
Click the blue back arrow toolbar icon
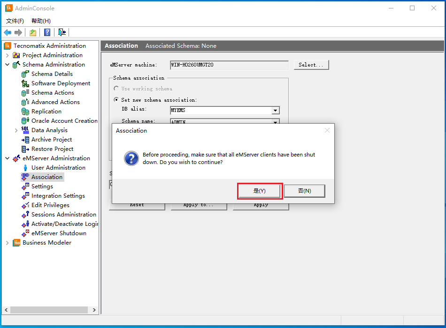tap(8, 32)
